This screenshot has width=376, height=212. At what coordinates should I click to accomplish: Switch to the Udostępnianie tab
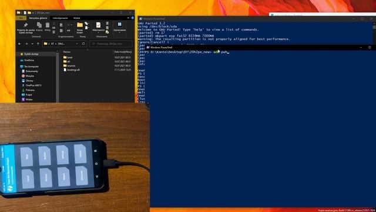click(x=60, y=18)
